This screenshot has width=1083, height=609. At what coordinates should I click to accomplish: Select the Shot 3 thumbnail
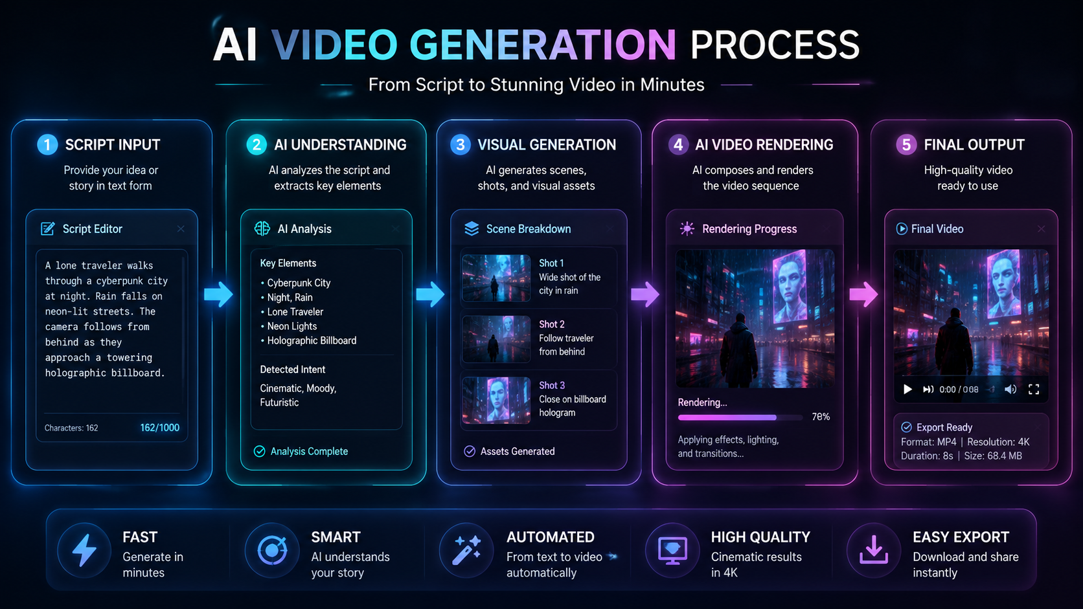pyautogui.click(x=497, y=400)
